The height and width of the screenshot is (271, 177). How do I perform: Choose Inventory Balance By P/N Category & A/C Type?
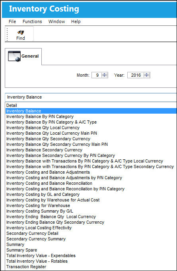pos(91,122)
